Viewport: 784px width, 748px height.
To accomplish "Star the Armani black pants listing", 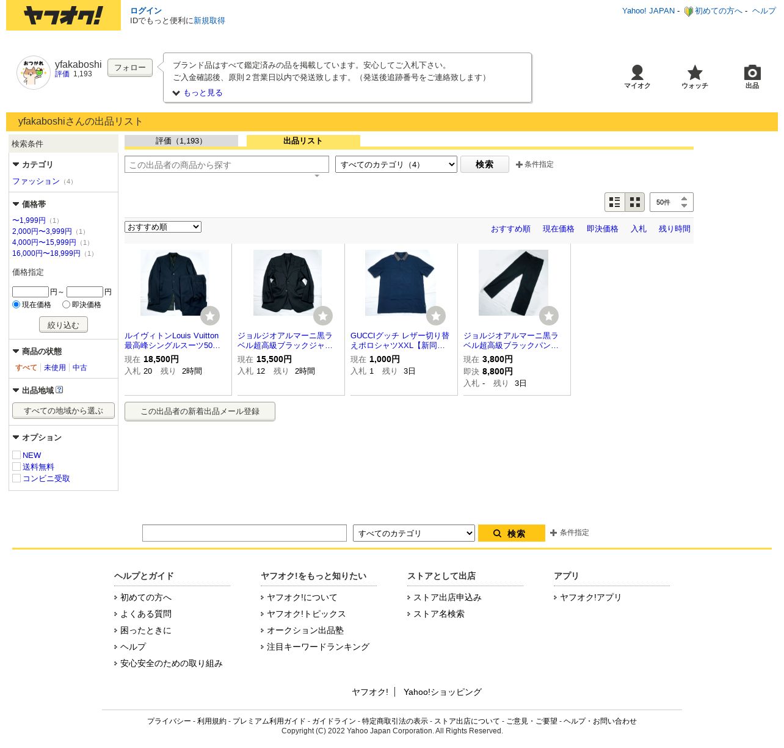I will [x=549, y=316].
